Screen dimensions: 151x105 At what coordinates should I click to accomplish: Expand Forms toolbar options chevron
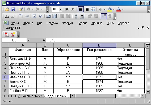(x=115, y=16)
